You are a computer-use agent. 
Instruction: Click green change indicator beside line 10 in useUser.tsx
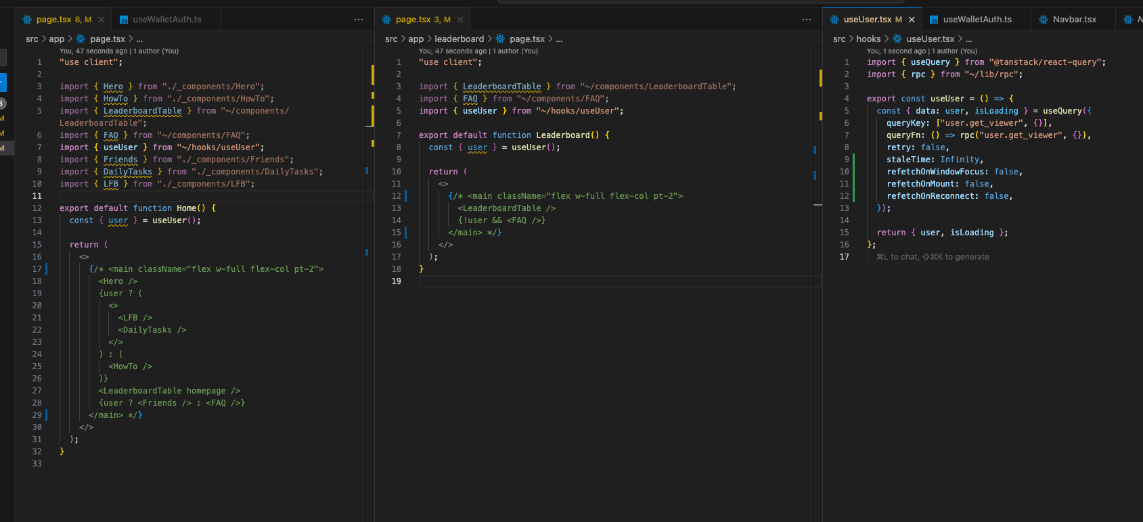point(854,172)
